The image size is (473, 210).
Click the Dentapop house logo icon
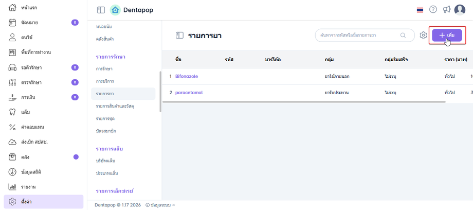point(115,10)
